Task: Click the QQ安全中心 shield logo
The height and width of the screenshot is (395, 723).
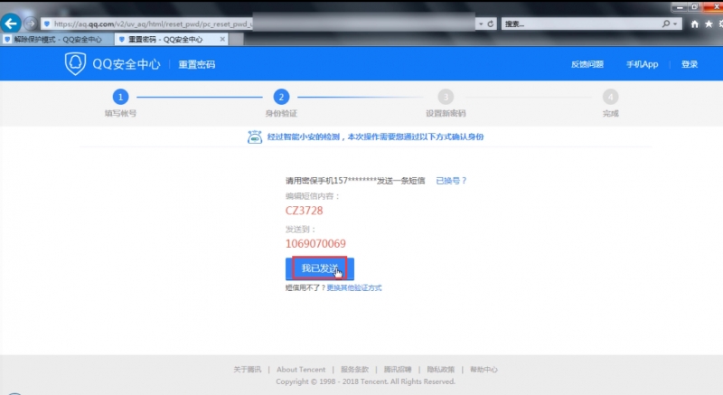Action: [x=75, y=63]
